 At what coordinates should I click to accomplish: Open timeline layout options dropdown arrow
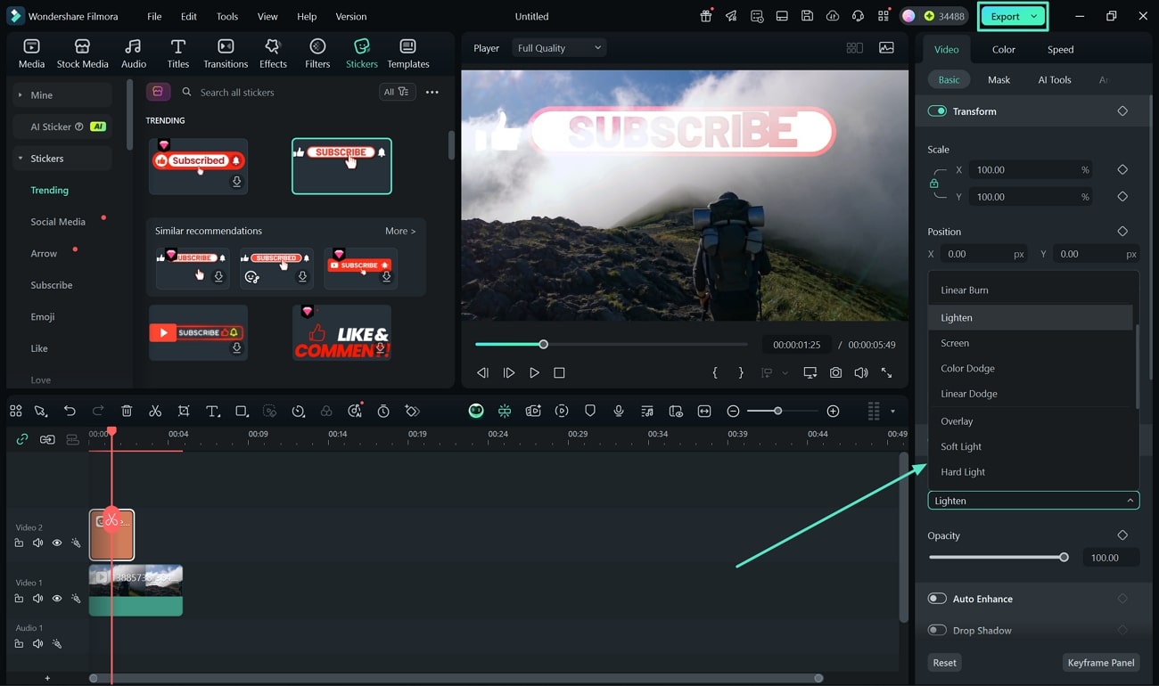click(892, 412)
